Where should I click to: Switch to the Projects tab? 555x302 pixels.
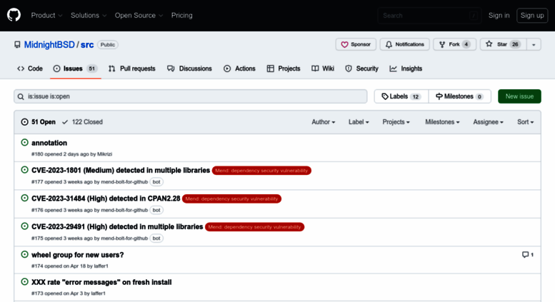284,69
